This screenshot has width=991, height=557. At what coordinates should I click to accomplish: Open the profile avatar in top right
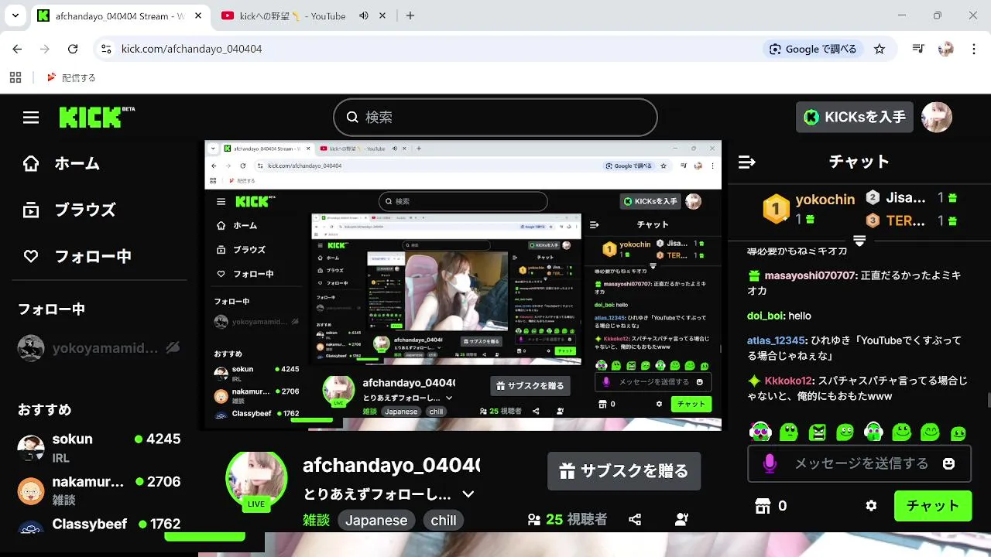(x=937, y=118)
